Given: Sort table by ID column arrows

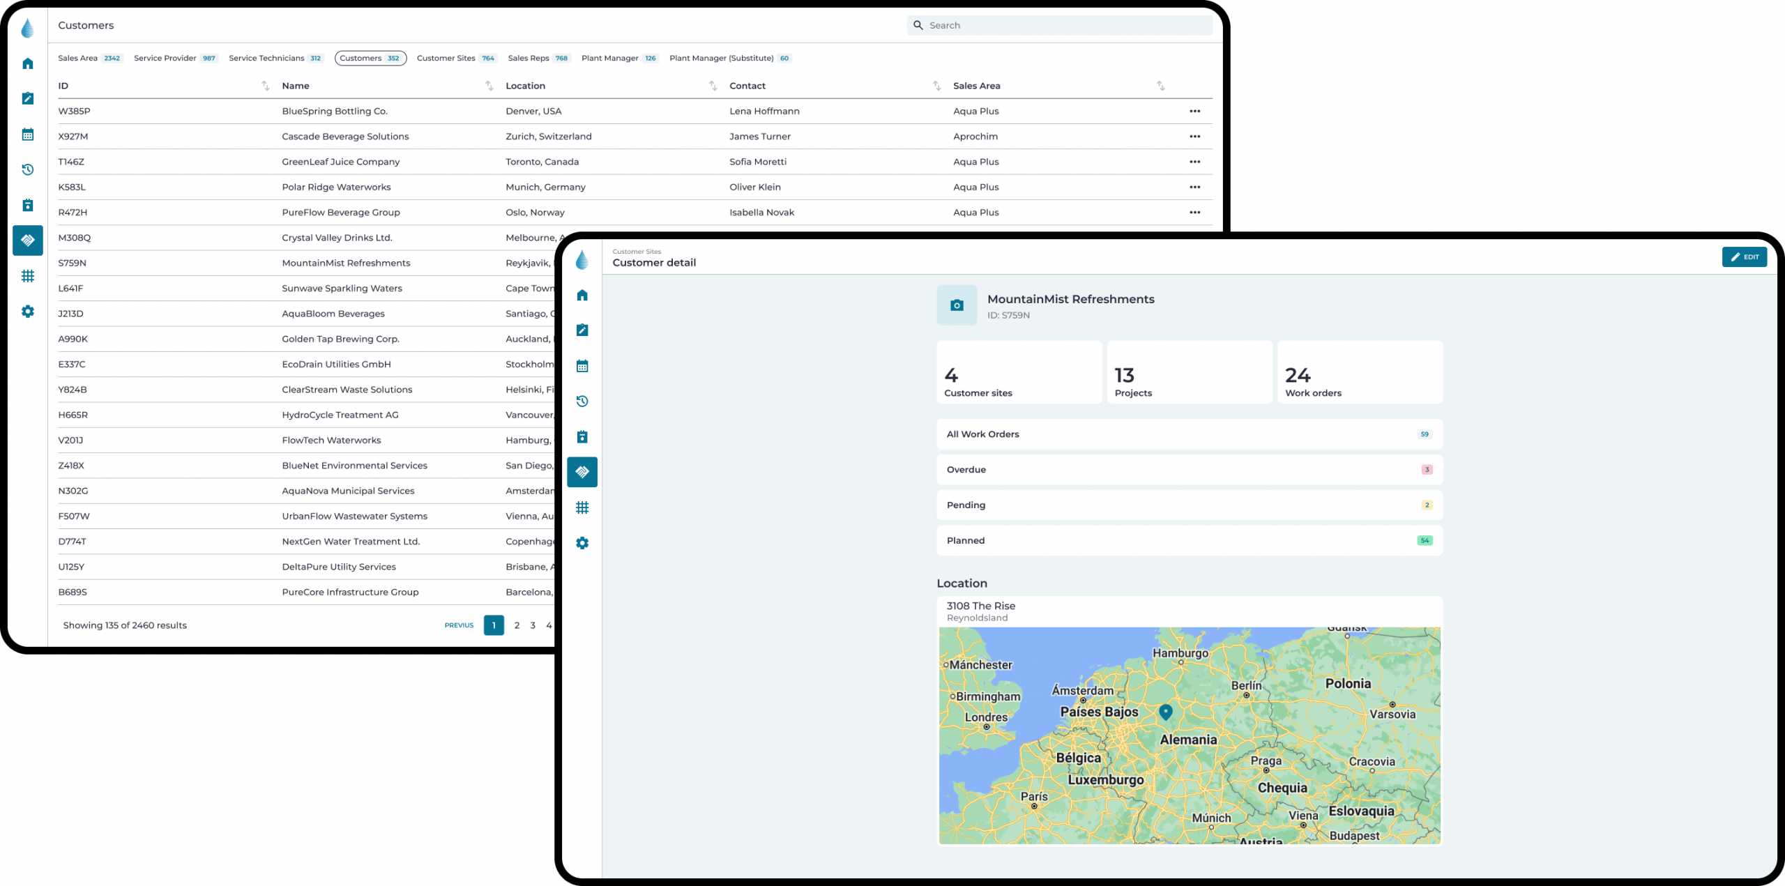Looking at the screenshot, I should tap(265, 86).
